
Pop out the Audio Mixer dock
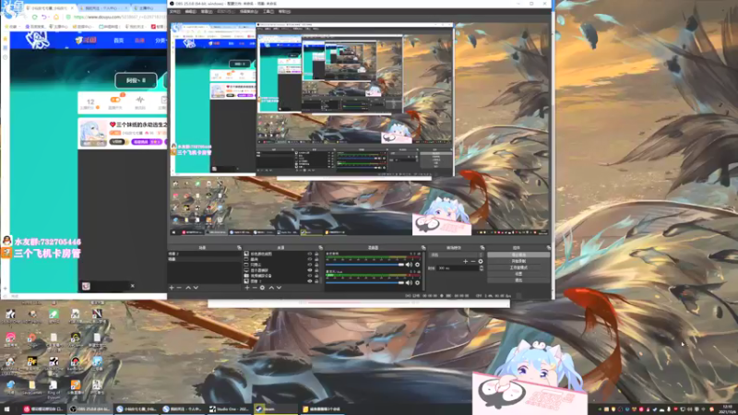pos(423,247)
